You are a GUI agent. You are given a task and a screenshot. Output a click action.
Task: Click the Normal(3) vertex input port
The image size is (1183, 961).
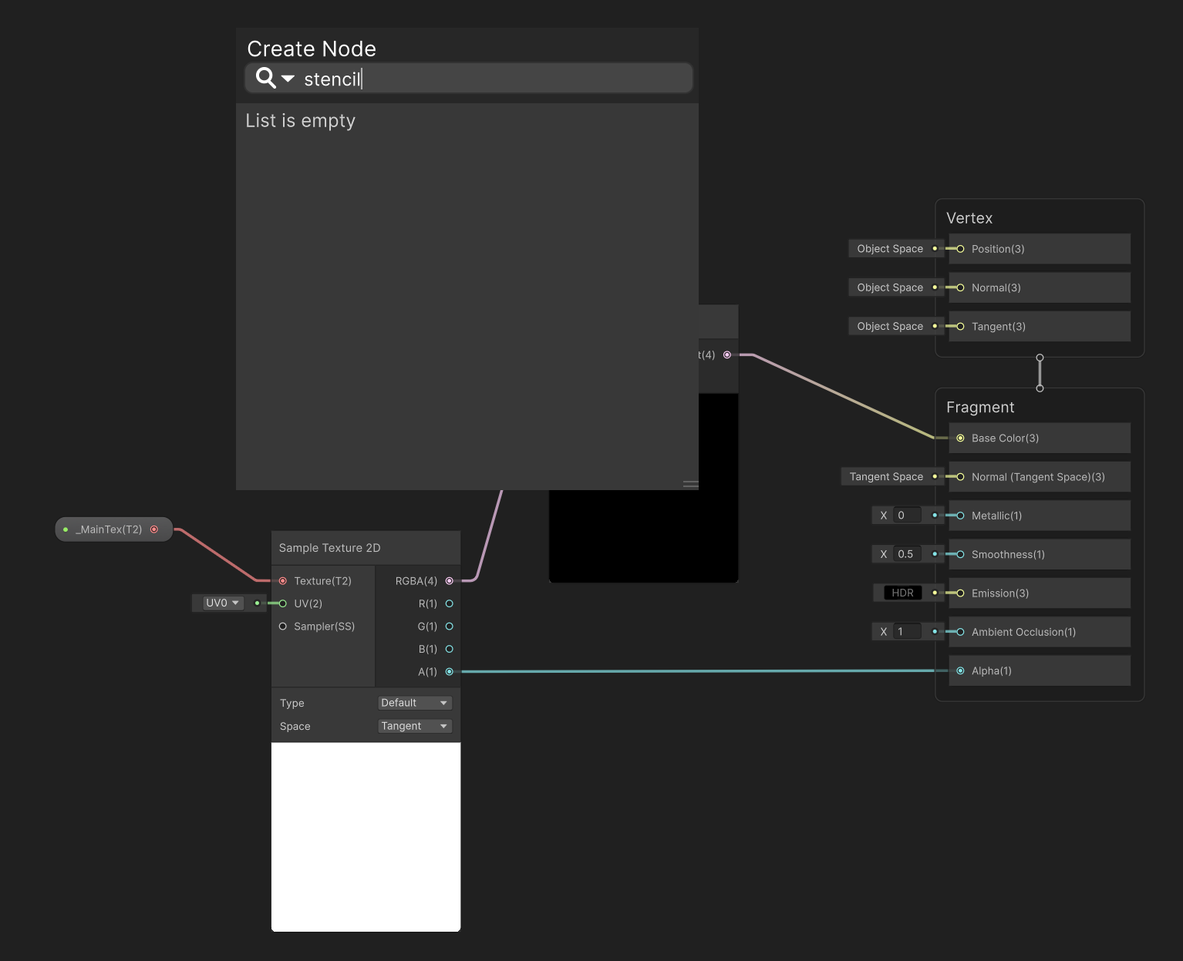pos(960,287)
